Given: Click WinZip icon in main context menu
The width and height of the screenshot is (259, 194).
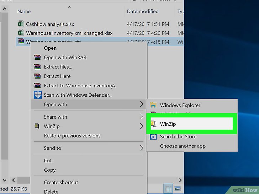Looking at the screenshot, I should coord(37,126).
